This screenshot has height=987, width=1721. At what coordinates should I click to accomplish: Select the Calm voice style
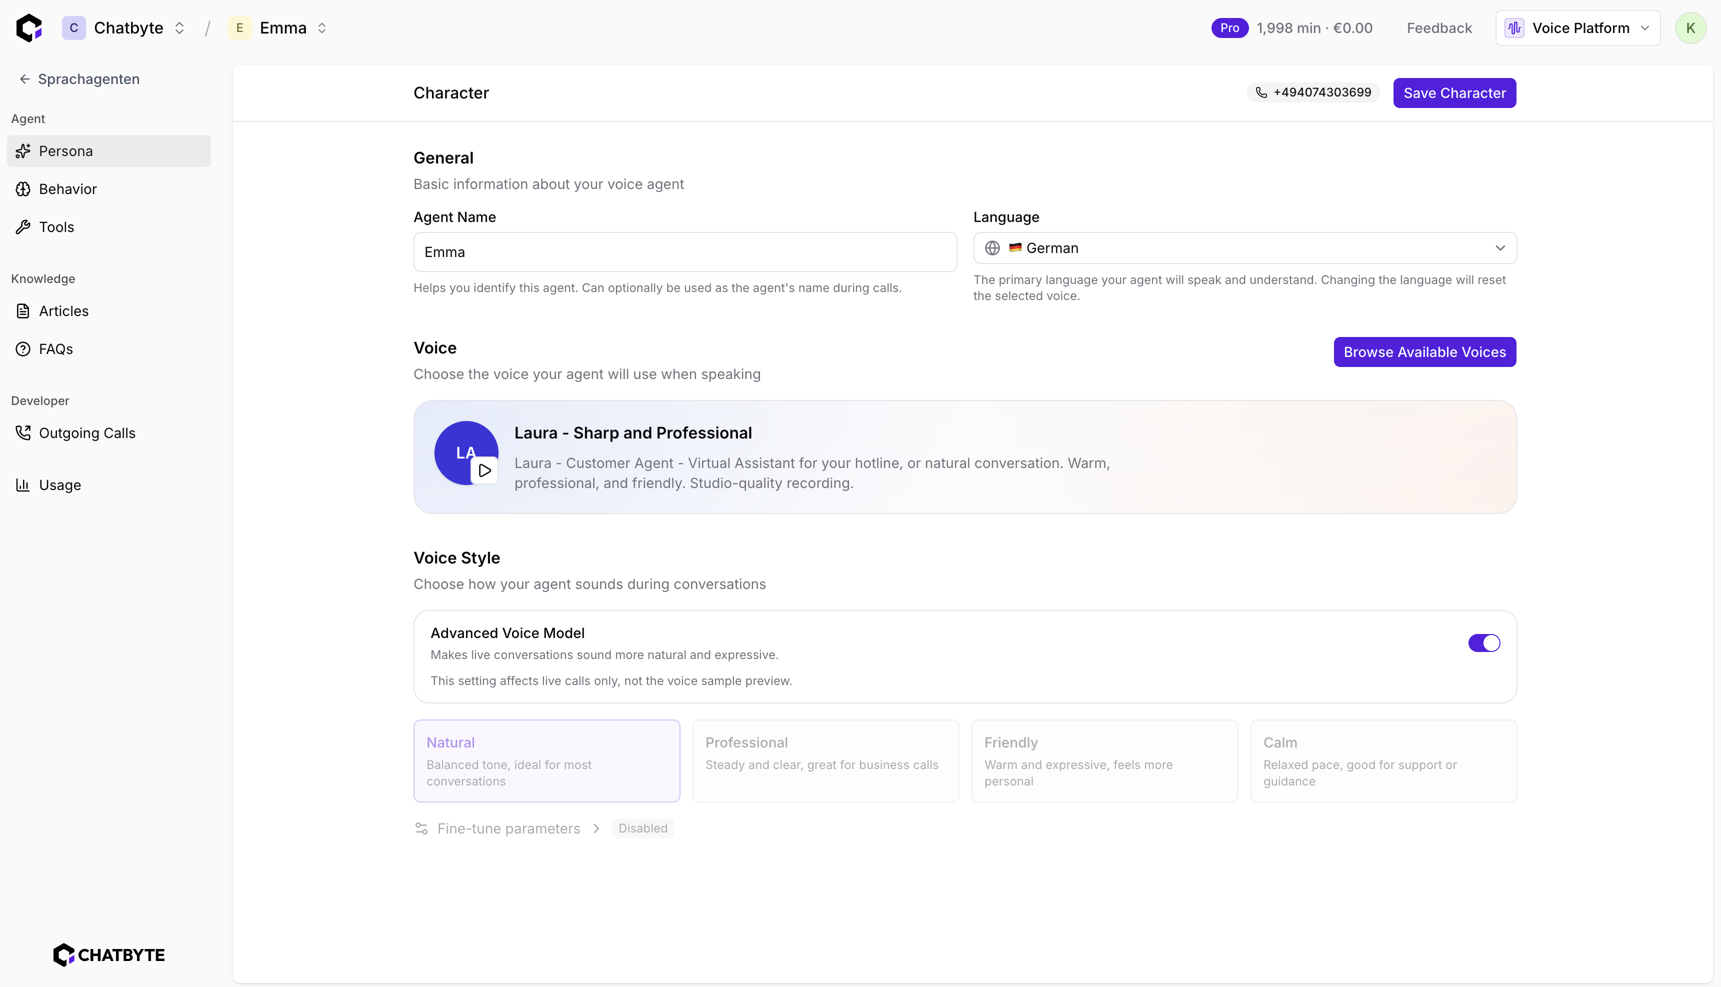[1383, 760]
